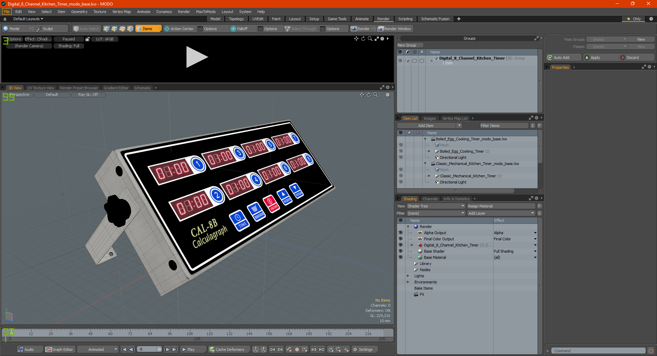657x356 pixels.
Task: Click the layout settings gear top right
Action: [651, 19]
